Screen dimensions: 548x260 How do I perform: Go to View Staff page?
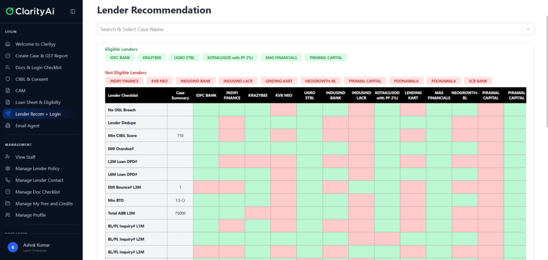coord(25,157)
